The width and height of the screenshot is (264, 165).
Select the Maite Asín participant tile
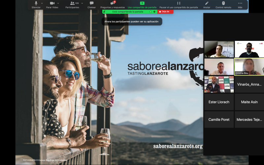coord(249,102)
